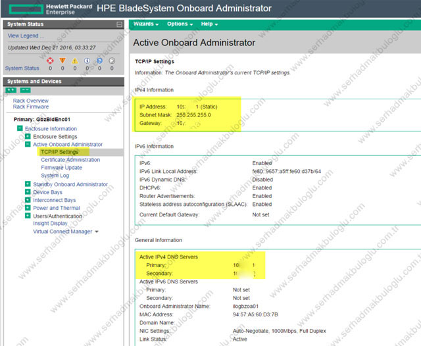
Task: Click the critical error status icon
Action: pos(50,60)
